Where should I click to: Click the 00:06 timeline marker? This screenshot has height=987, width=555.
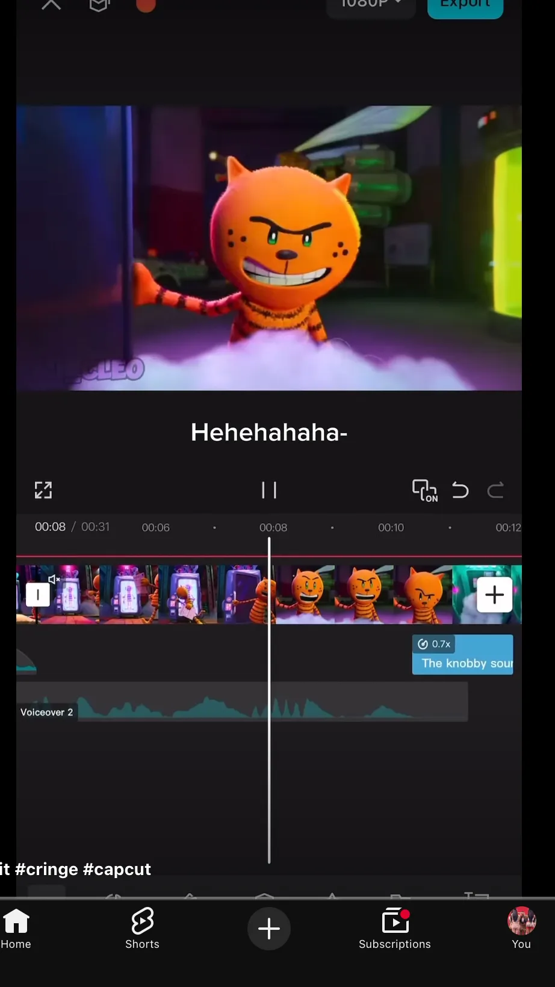click(x=155, y=527)
